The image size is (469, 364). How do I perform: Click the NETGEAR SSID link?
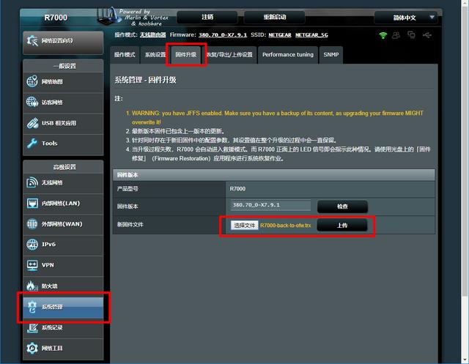tap(280, 35)
